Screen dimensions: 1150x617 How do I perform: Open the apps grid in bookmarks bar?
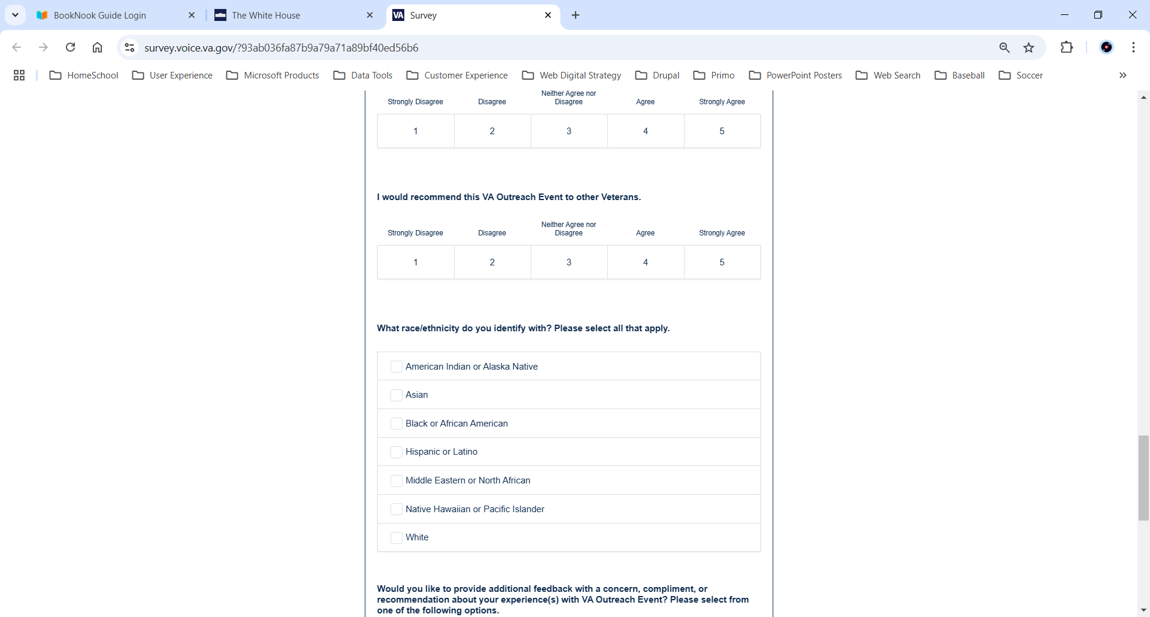pos(19,75)
